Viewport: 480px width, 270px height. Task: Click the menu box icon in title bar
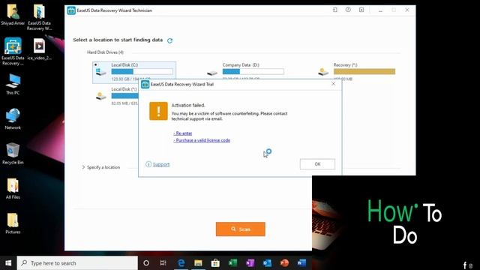(x=361, y=10)
